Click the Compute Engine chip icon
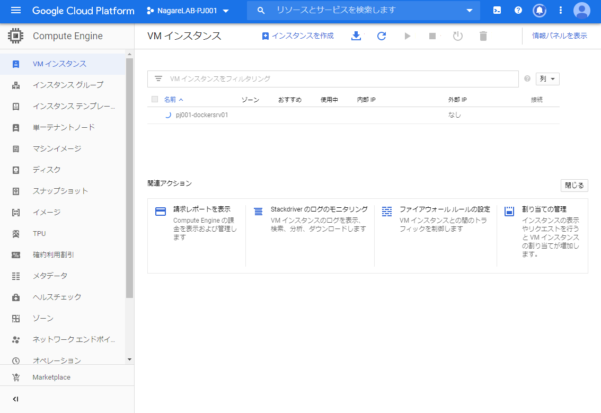The image size is (601, 413). pos(16,36)
